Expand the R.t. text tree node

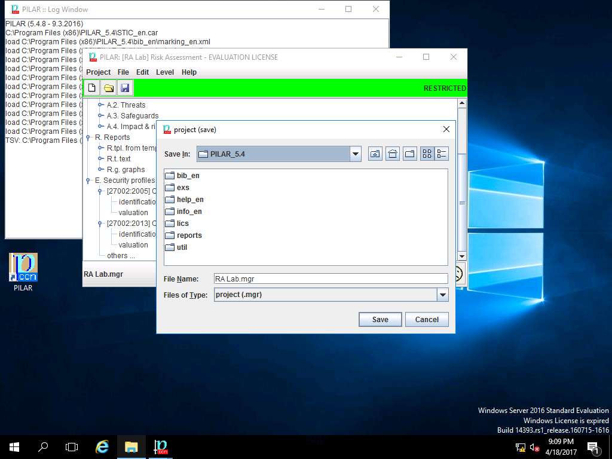(x=100, y=158)
